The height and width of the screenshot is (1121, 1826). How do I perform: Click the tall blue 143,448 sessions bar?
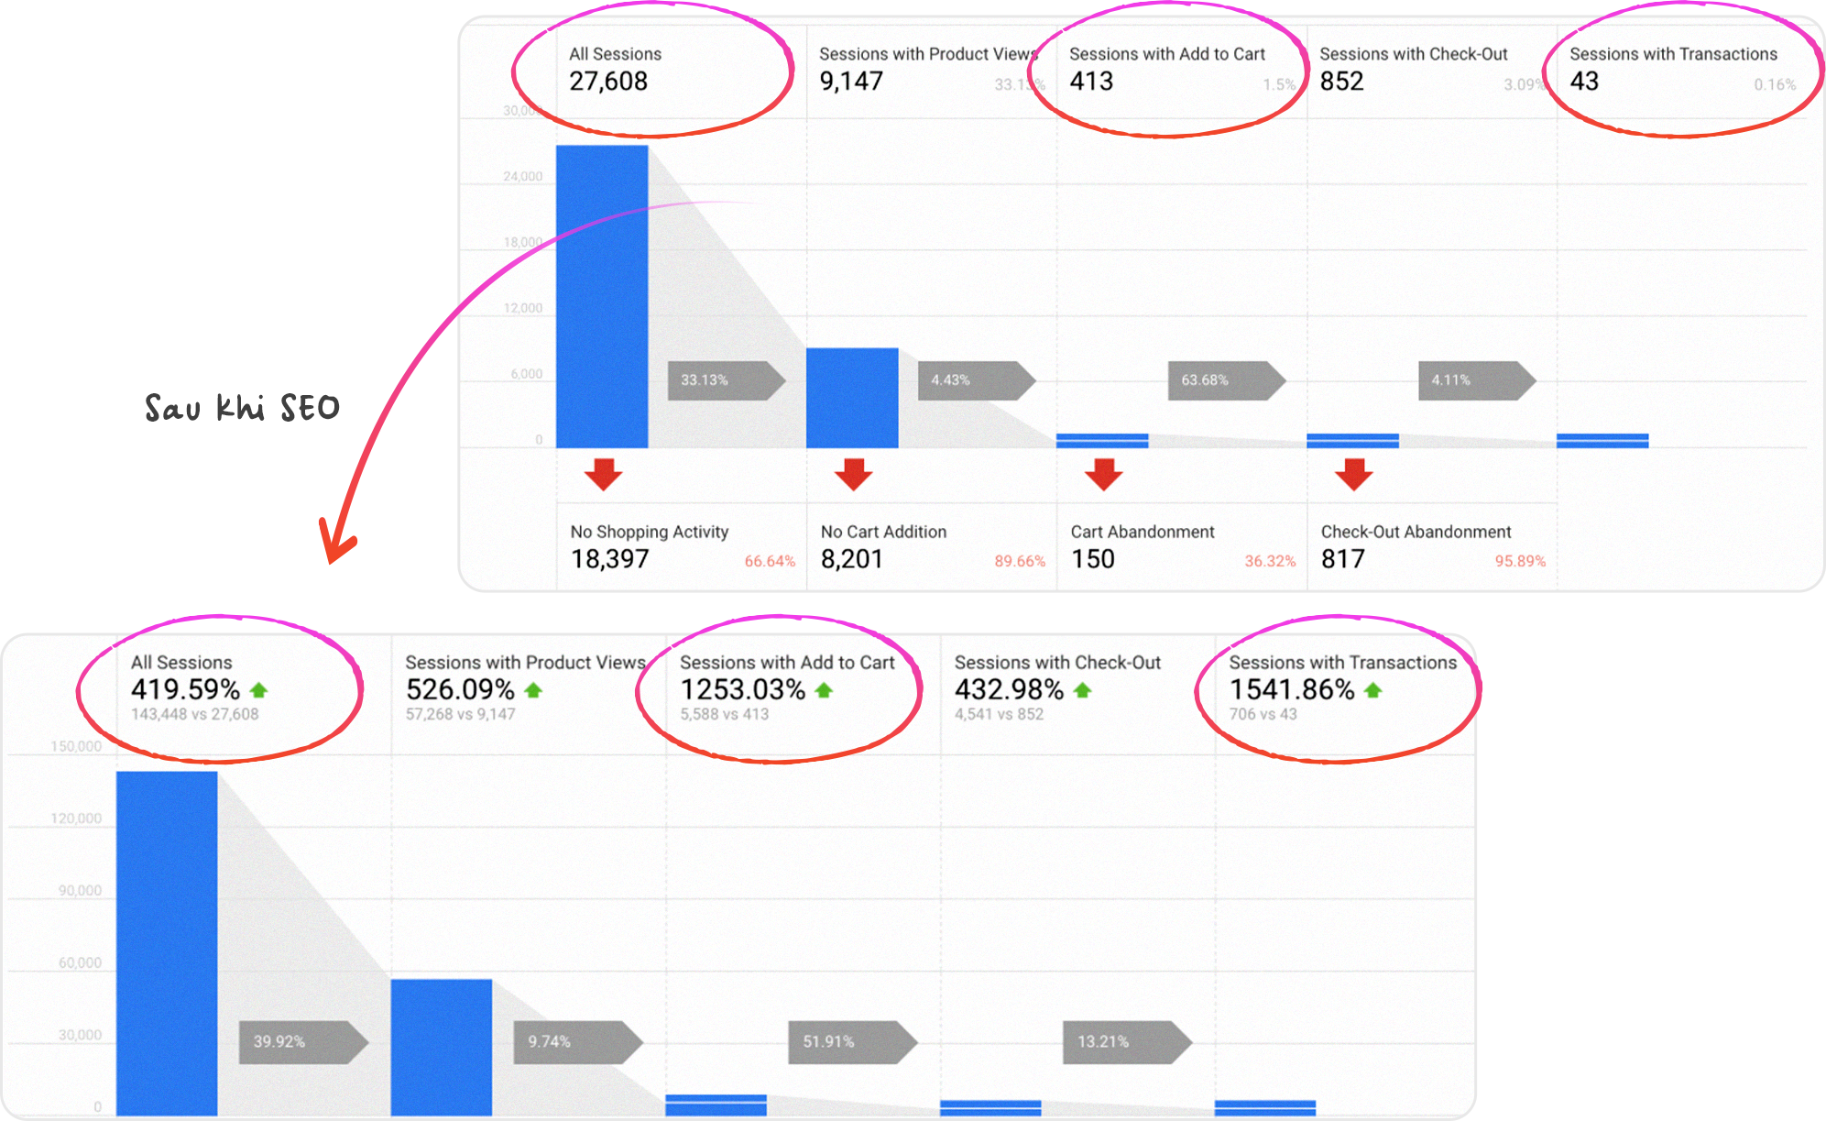coord(167,943)
